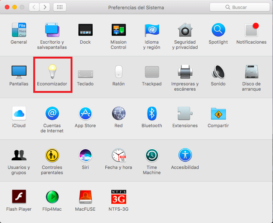Click the show all grid button
Image resolution: width=273 pixels, height=223 pixels.
tap(60, 7)
